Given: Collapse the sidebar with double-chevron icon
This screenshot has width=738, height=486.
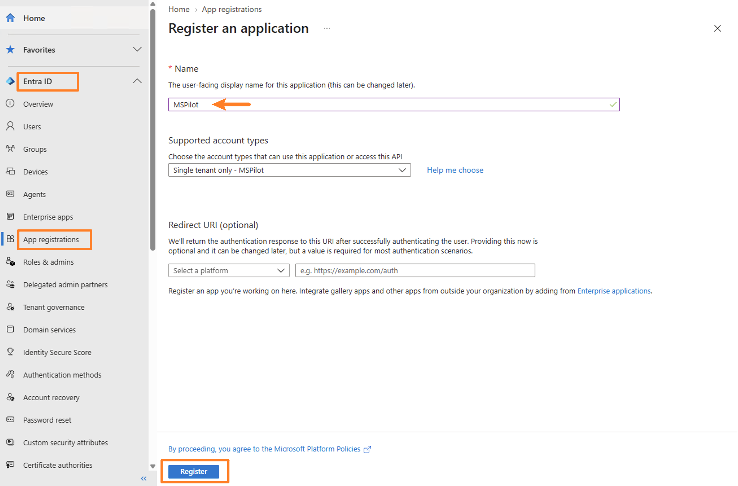Looking at the screenshot, I should click(x=144, y=479).
